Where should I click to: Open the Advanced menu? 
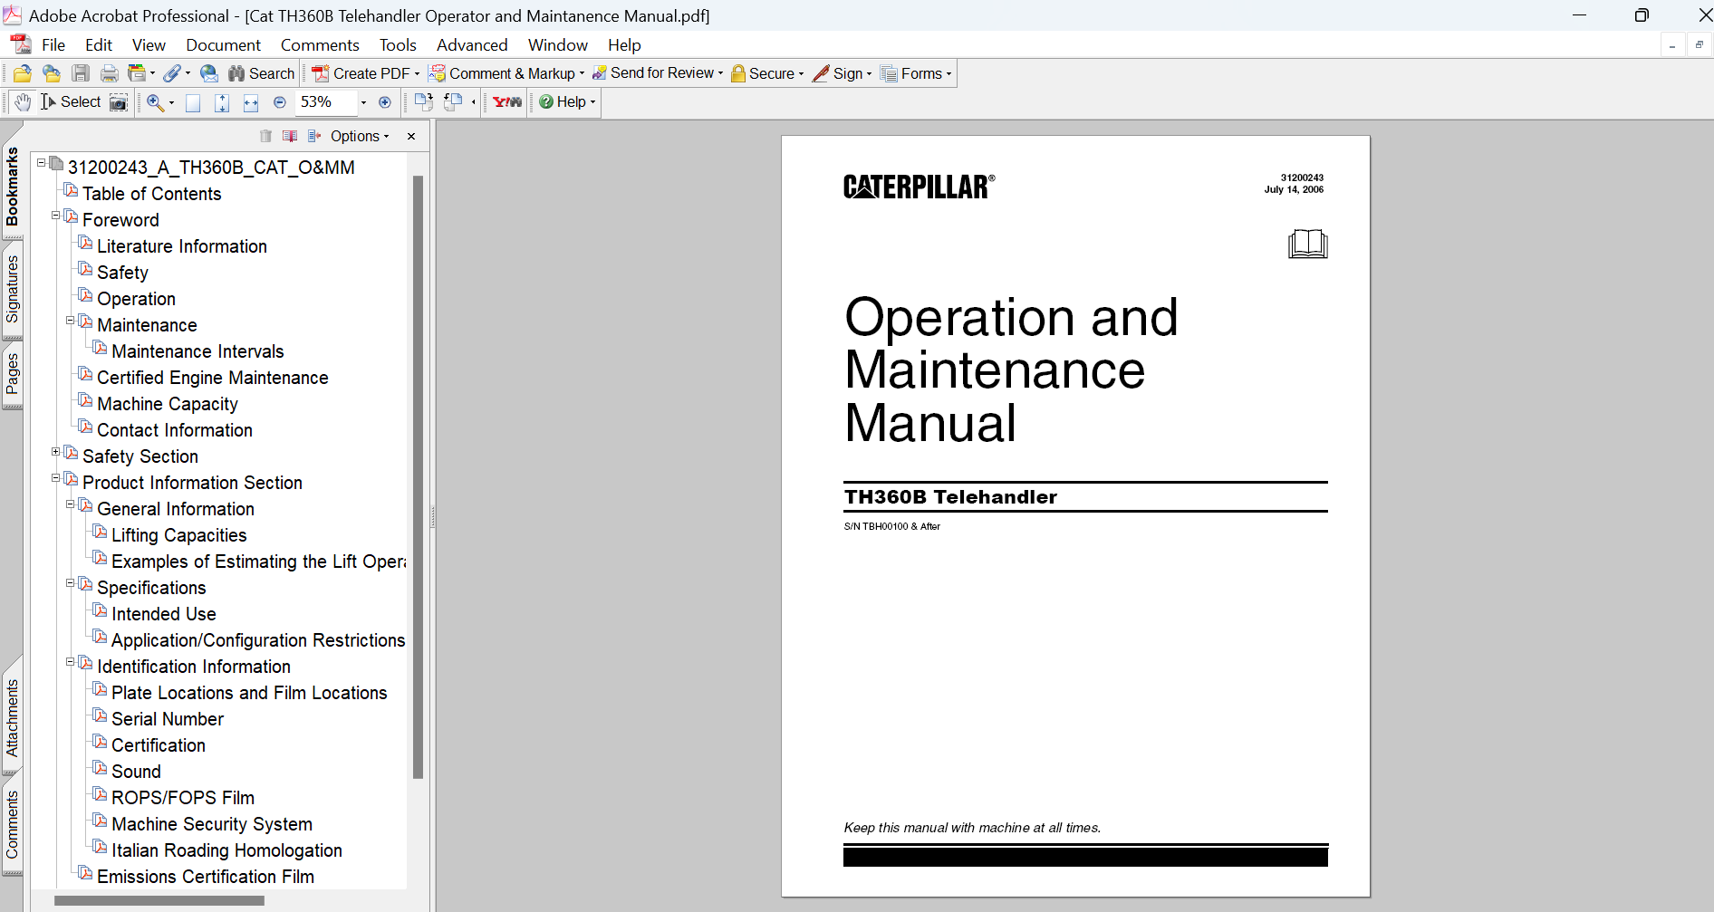click(472, 45)
